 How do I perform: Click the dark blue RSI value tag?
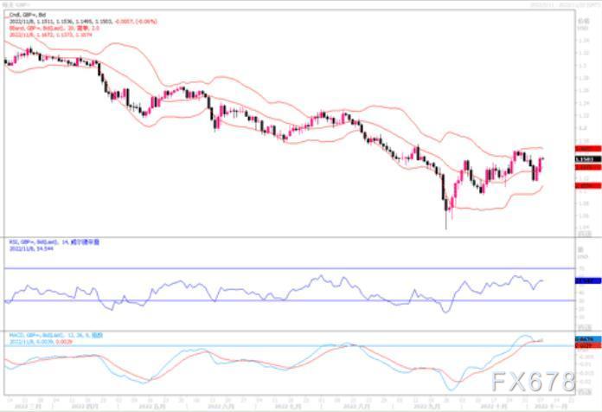pos(588,281)
